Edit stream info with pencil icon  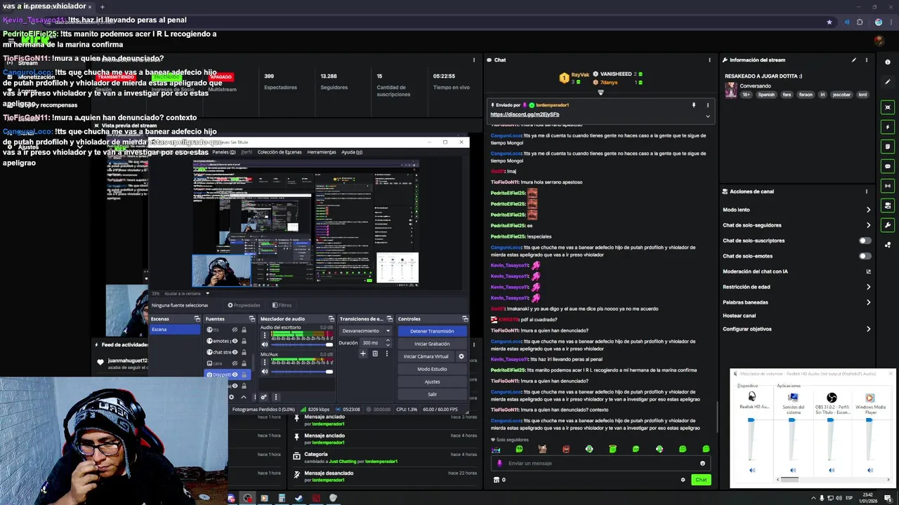pyautogui.click(x=854, y=60)
